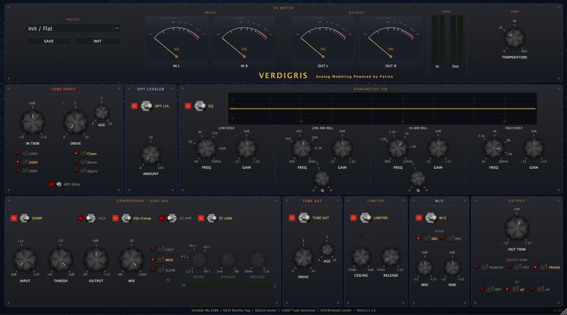The width and height of the screenshot is (567, 315).
Task: Select x2 oversampling
Action: [x=514, y=289]
